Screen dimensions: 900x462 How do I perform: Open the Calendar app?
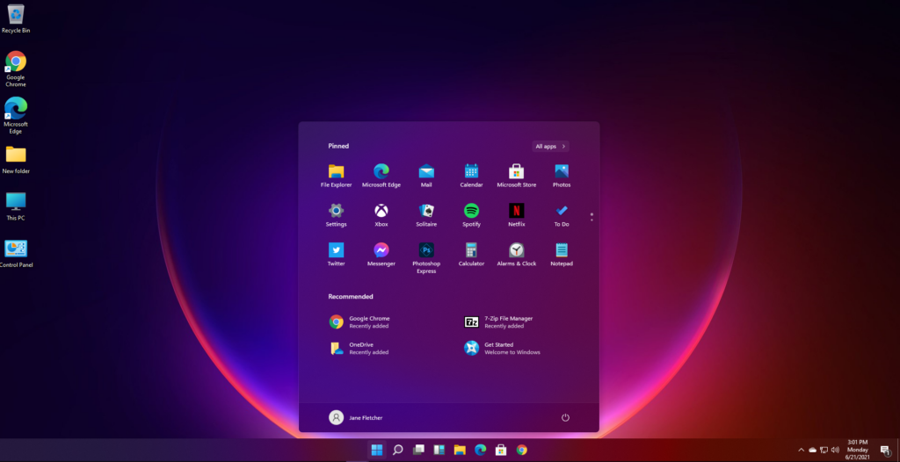471,177
